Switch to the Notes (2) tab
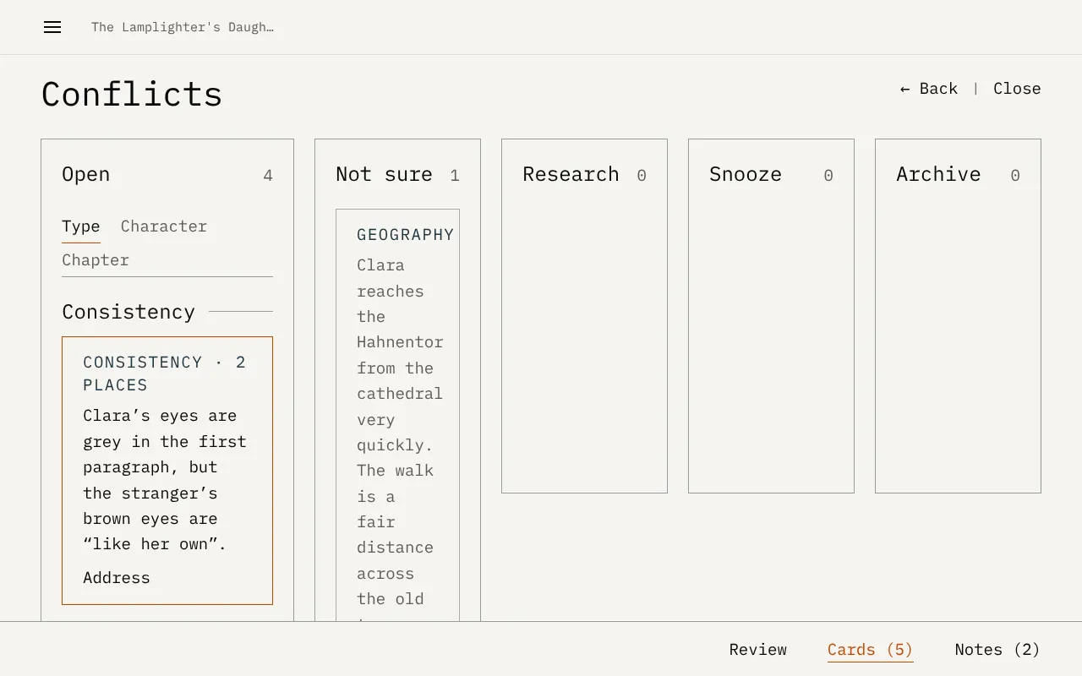Screen dimensions: 1082x676 (x=997, y=650)
